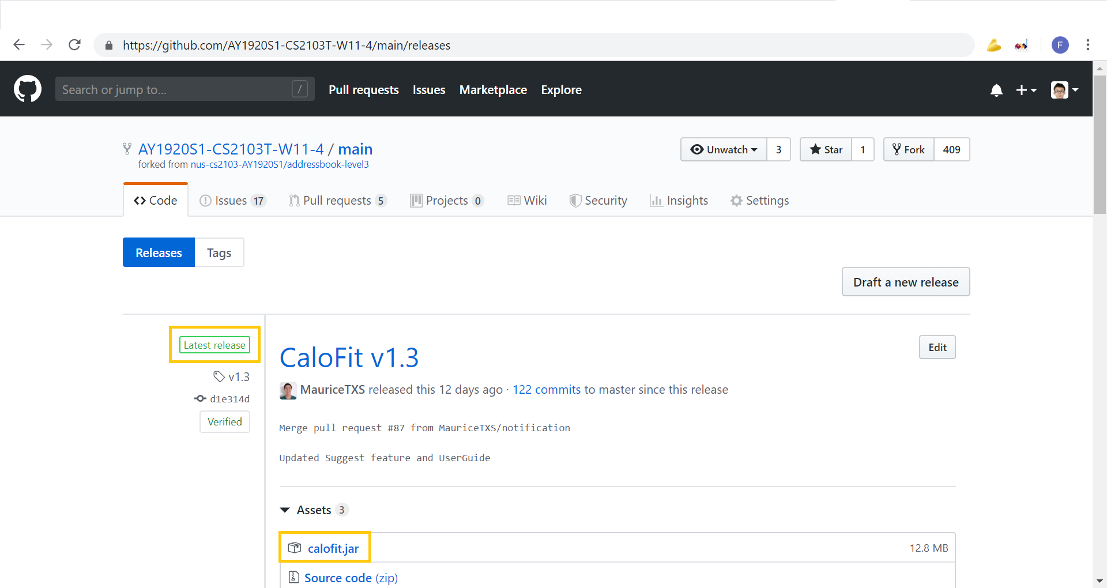Open the CaloFit v1.3 release title
This screenshot has height=588, width=1107.
coord(349,357)
